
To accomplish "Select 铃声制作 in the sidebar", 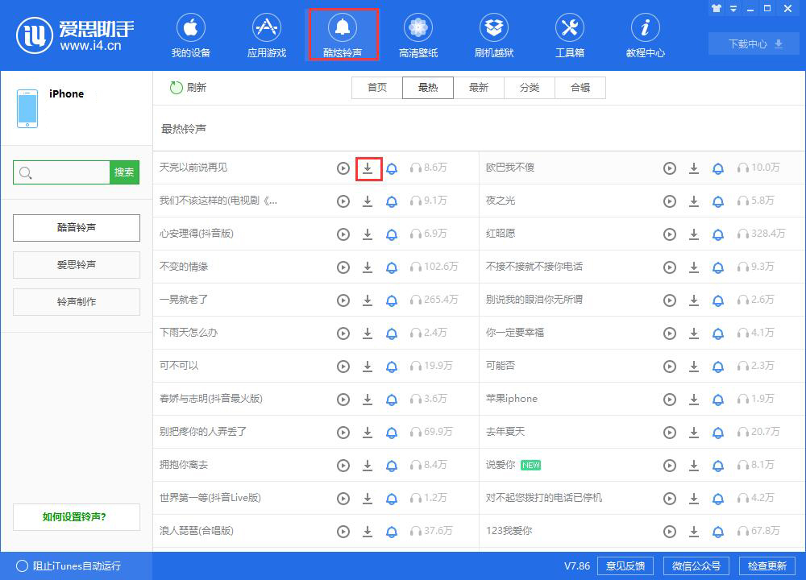I will [77, 301].
